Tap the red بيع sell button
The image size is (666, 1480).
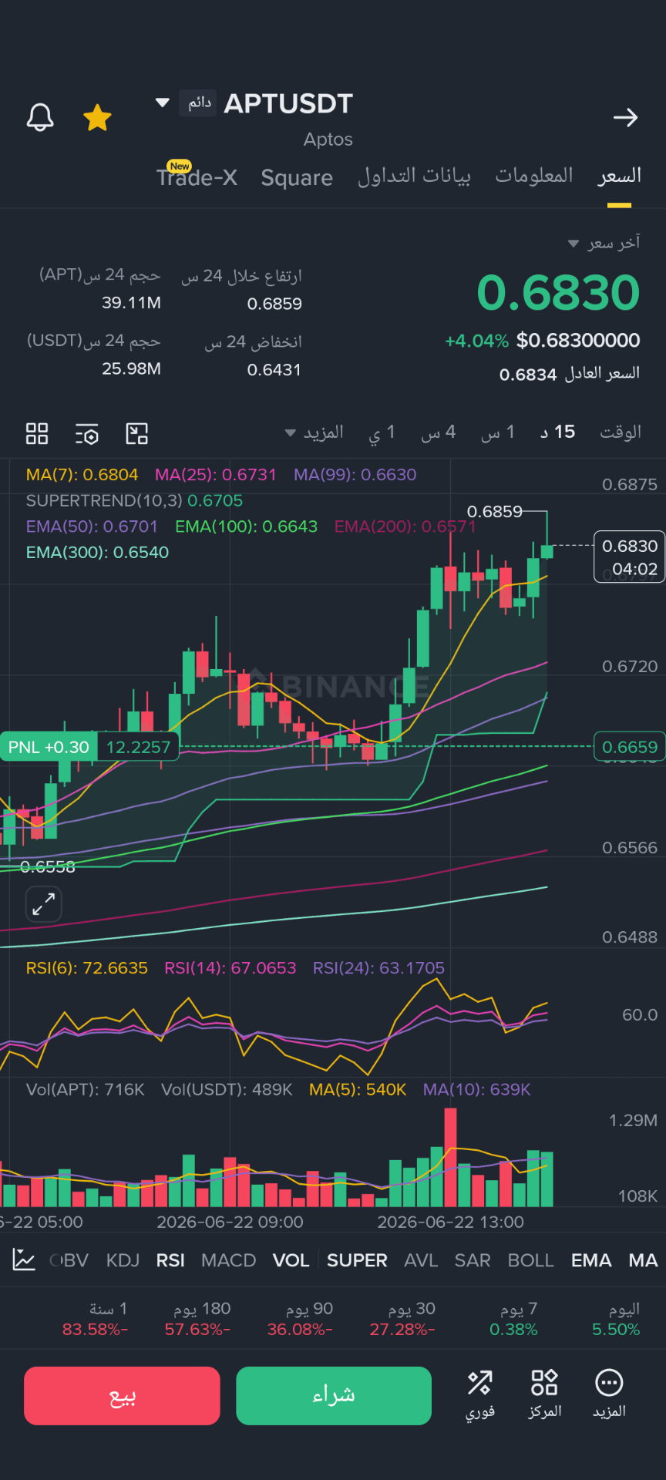click(x=122, y=1396)
